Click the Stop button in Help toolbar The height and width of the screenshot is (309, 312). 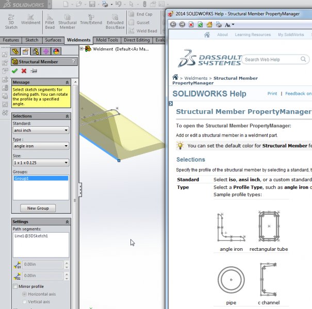pos(191,25)
